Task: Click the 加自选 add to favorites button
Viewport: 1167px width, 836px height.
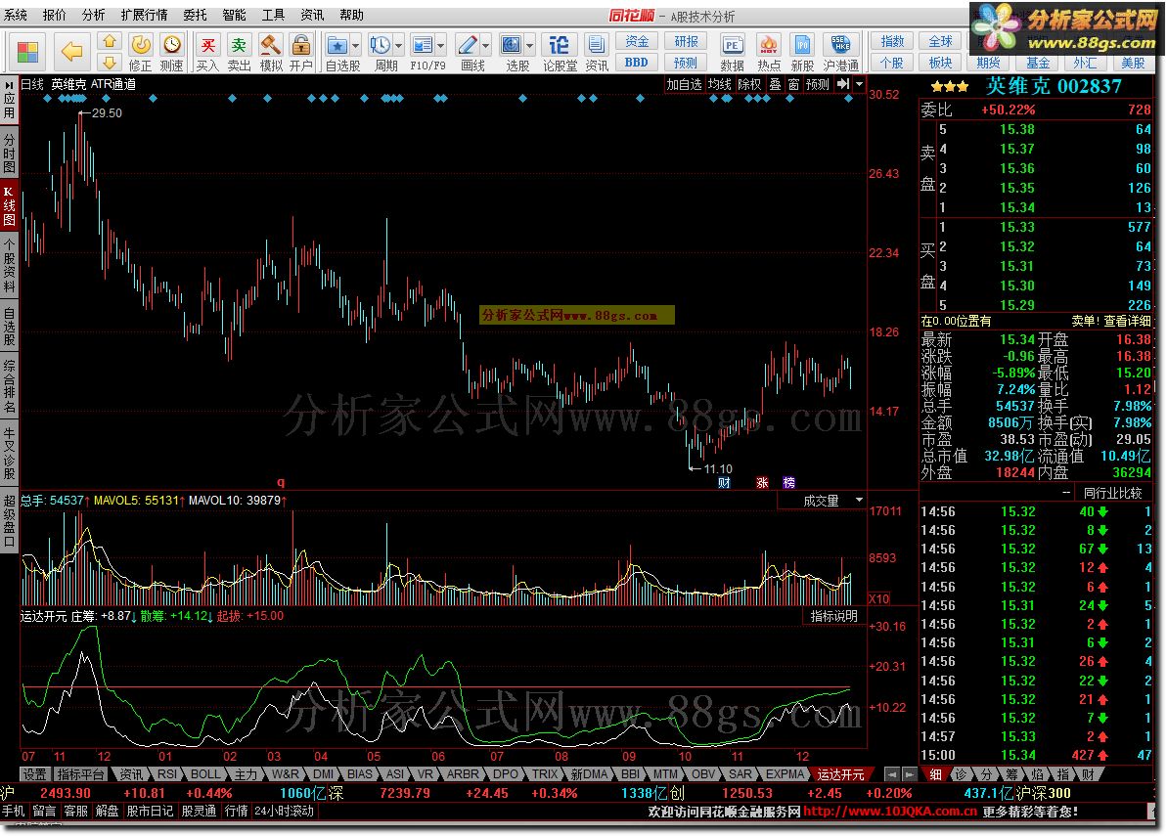Action: coord(684,84)
